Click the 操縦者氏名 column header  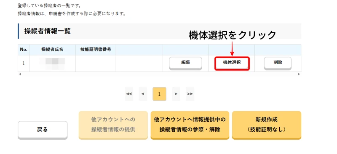click(52, 50)
